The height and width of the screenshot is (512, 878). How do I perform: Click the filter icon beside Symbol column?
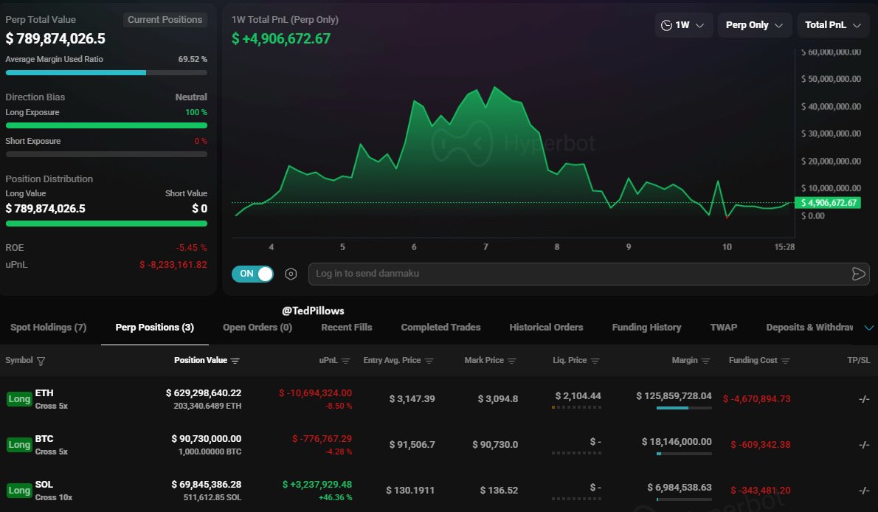point(41,361)
